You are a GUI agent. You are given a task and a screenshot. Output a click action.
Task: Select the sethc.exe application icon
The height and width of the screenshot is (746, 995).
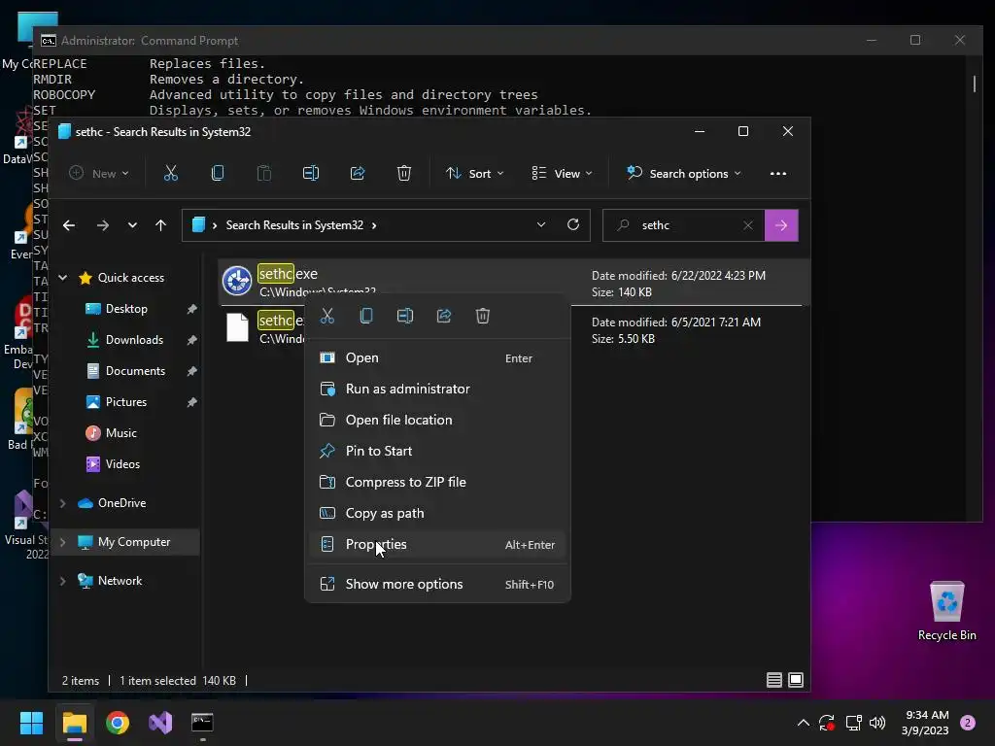click(237, 281)
